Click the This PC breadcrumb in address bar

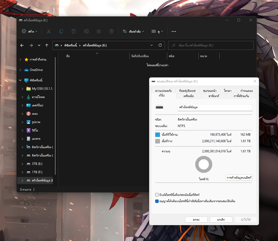(71, 45)
